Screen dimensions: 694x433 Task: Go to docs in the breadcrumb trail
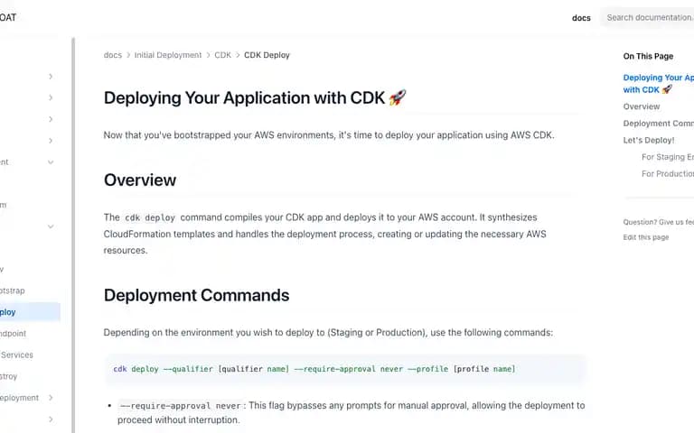[112, 55]
